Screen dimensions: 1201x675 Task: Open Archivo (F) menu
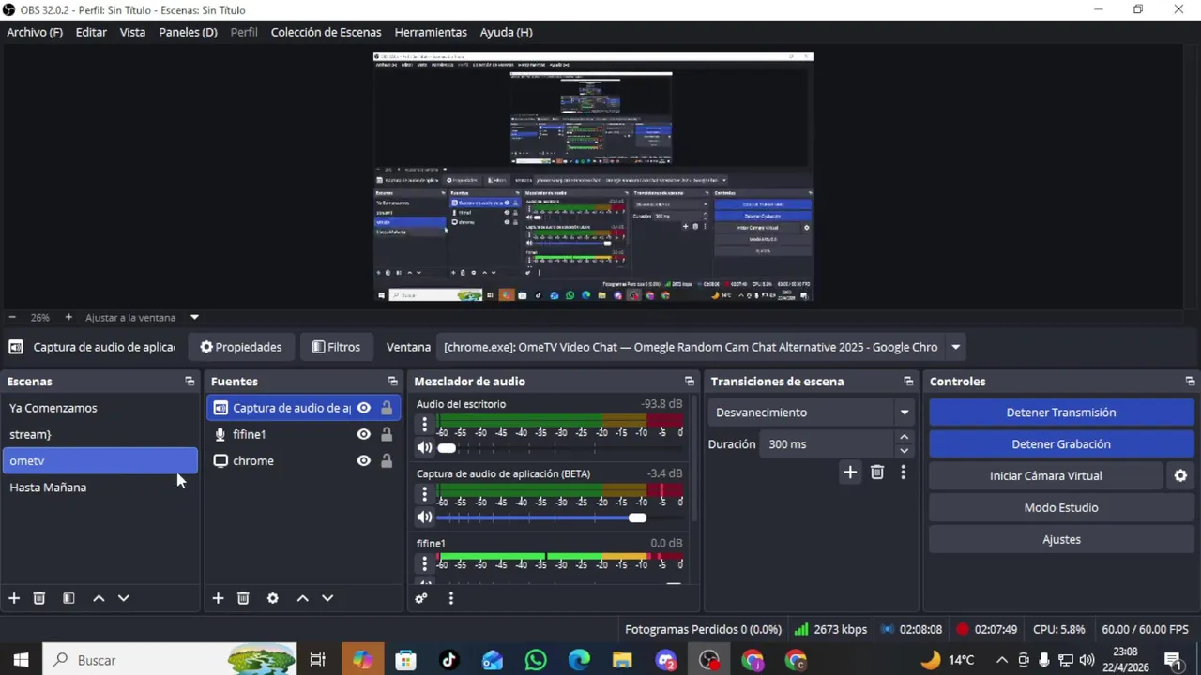35,32
